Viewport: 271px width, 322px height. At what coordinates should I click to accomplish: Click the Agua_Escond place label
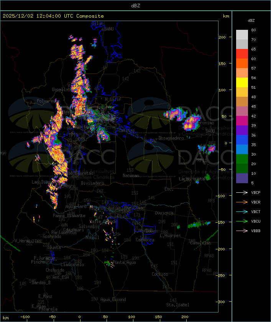tap(113, 299)
